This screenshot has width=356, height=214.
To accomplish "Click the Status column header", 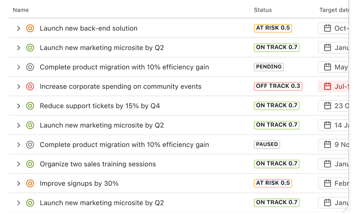I will pos(263,10).
